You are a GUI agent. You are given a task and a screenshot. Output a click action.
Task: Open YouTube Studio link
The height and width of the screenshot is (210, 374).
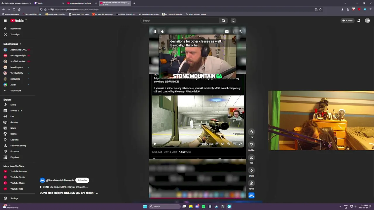[x=18, y=177]
